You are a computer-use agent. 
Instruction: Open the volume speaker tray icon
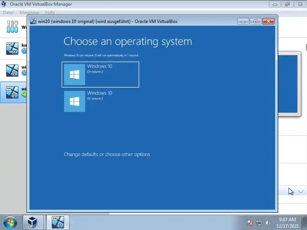(268, 223)
